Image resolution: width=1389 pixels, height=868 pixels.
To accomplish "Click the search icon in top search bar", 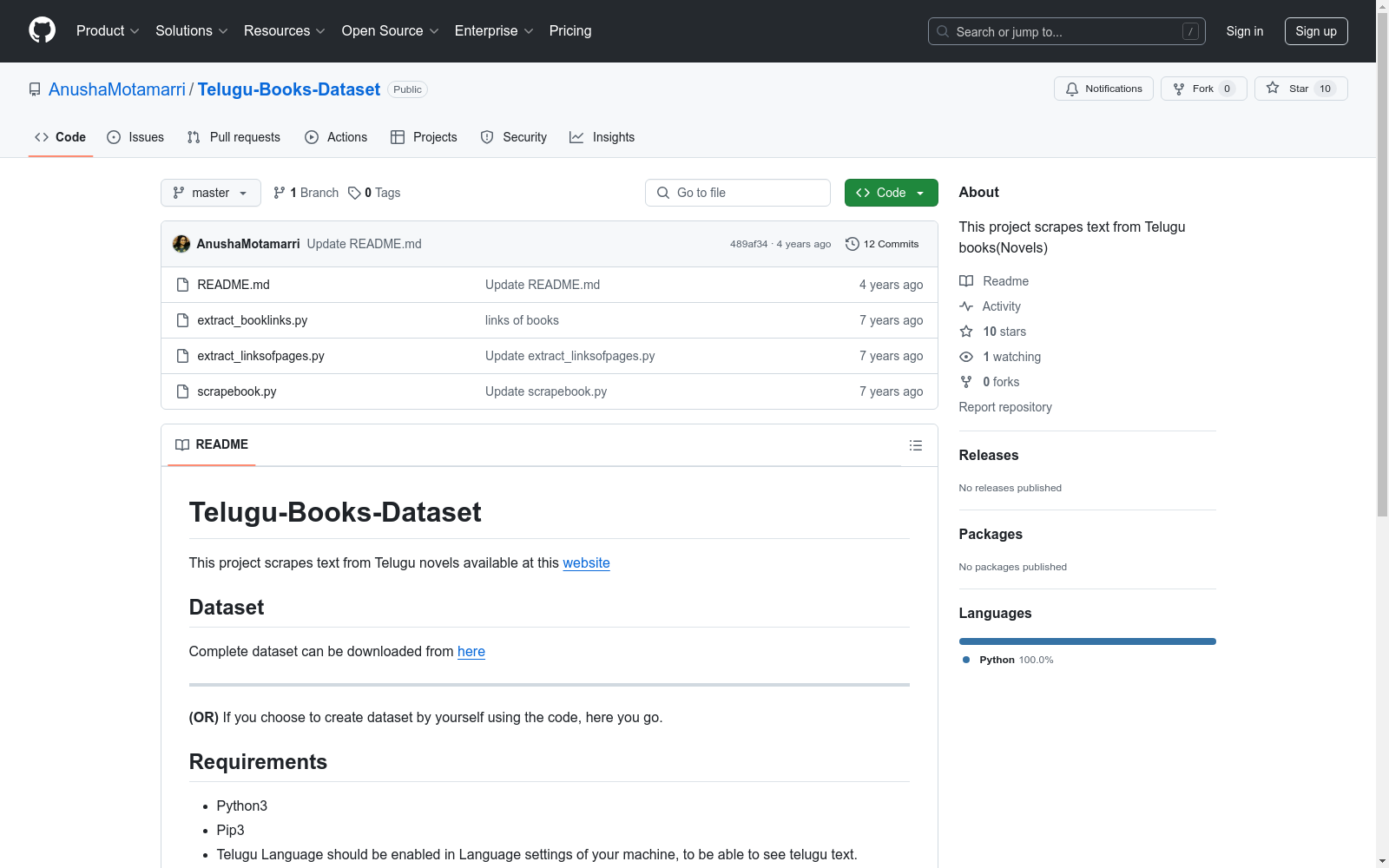I will click(x=943, y=31).
